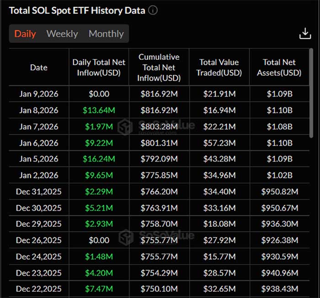Screen dimensions: 320x298
Task: Click the $950.82M net assets value
Action: point(280,192)
